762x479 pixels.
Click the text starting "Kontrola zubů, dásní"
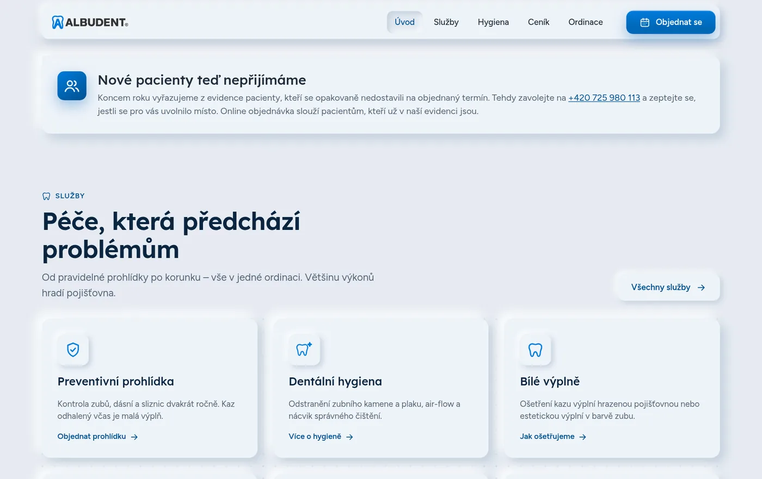click(x=146, y=410)
